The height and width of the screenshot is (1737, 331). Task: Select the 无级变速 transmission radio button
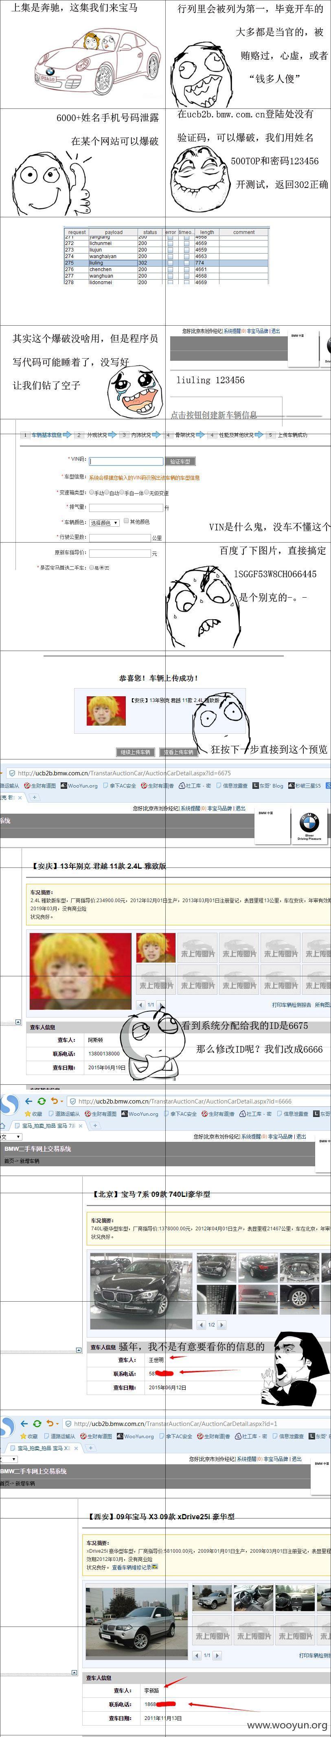point(147,492)
